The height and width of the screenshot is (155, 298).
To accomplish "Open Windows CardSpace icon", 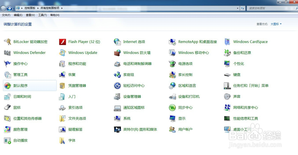I will click(x=227, y=42).
